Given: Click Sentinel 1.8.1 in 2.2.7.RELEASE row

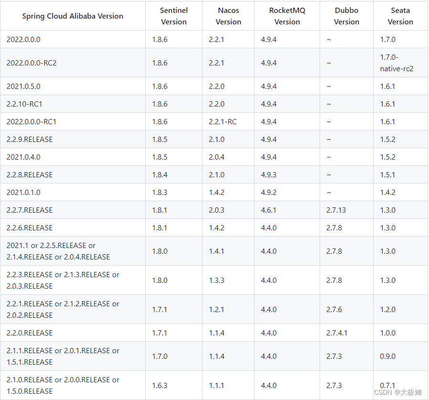Looking at the screenshot, I should (x=160, y=210).
